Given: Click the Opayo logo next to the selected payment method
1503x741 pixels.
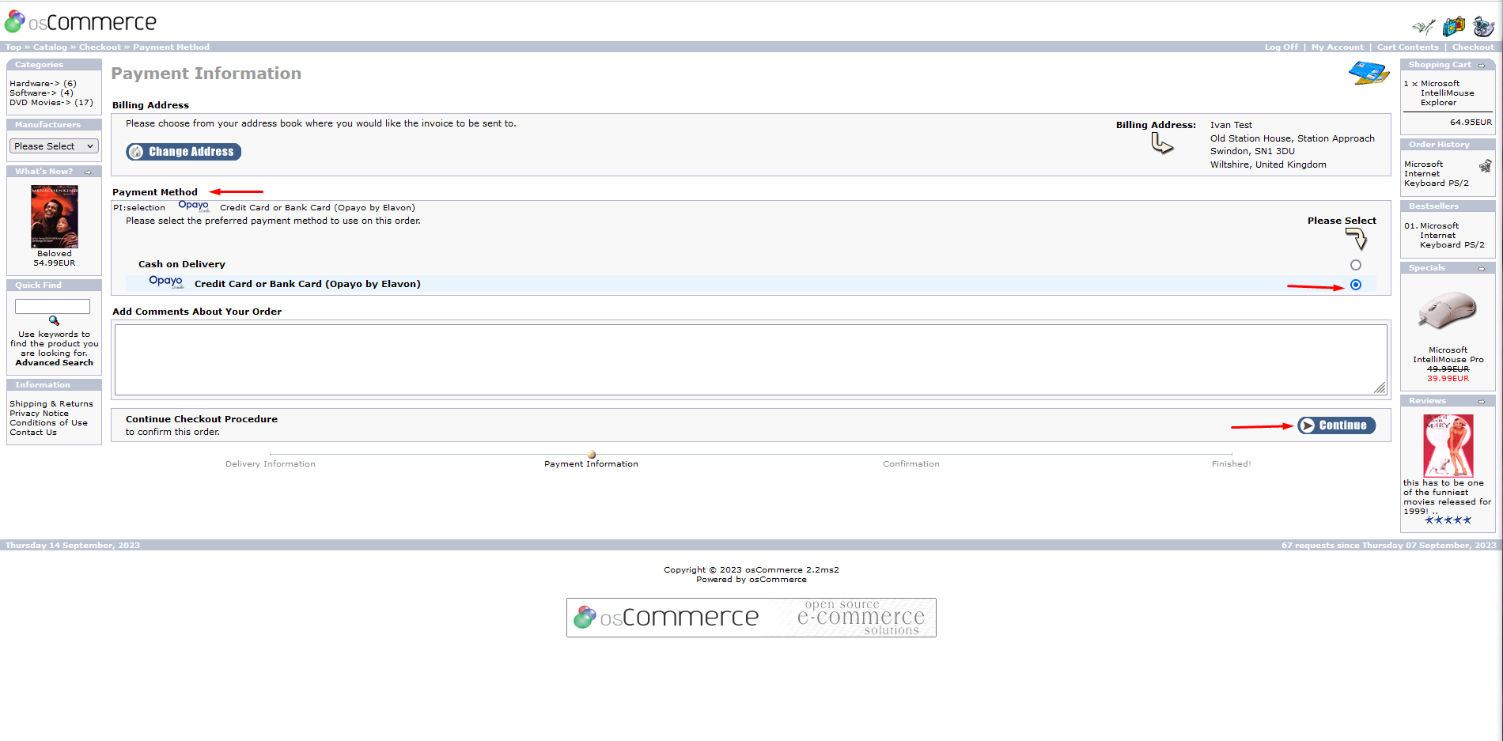Looking at the screenshot, I should pyautogui.click(x=165, y=282).
